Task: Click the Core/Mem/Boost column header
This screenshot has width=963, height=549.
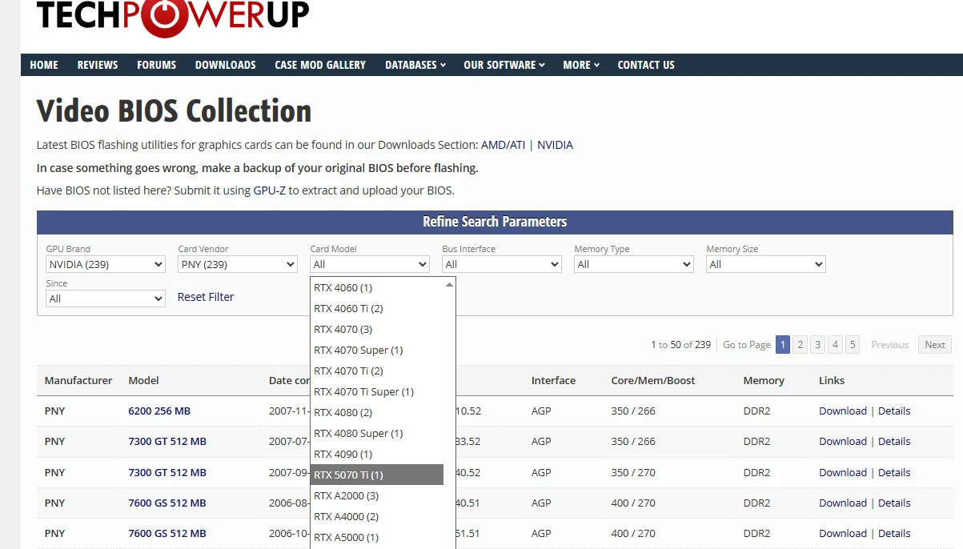Action: point(653,381)
